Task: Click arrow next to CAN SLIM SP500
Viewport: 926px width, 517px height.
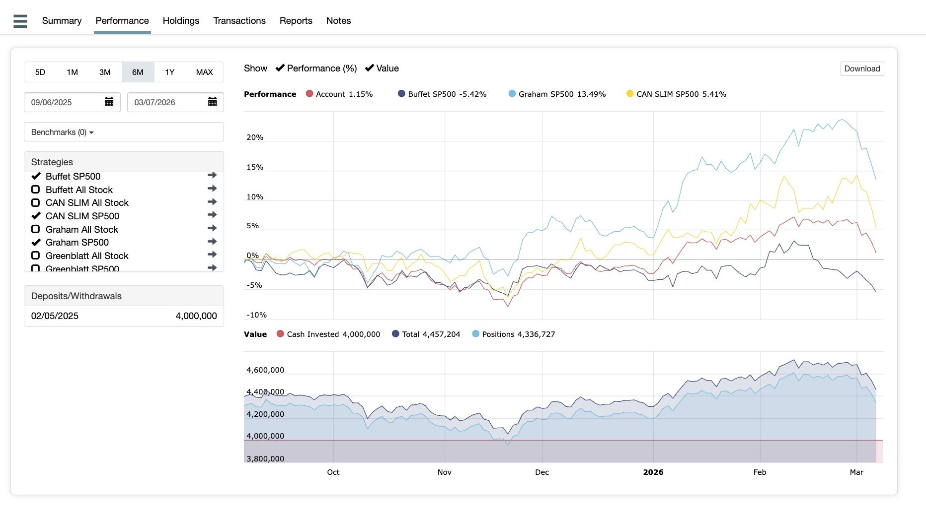Action: click(212, 215)
